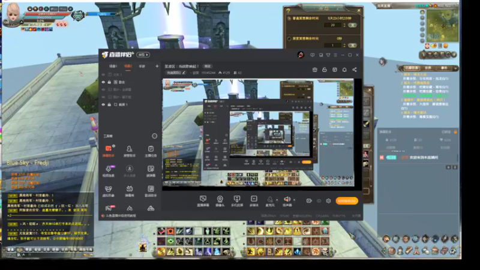The height and width of the screenshot is (270, 480).
Task: Open the 房管助手 room manager tool
Action: tap(130, 151)
